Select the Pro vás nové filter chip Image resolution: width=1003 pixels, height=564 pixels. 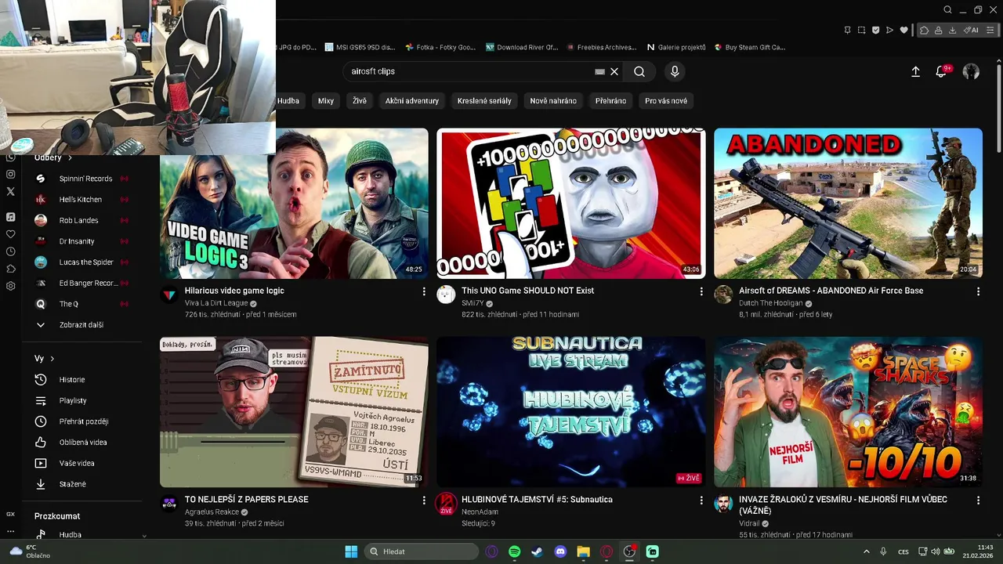[666, 100]
